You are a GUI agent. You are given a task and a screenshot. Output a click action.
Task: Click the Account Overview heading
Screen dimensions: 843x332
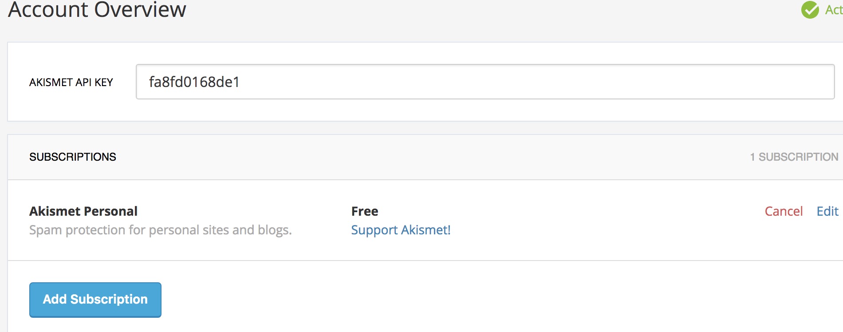97,9
